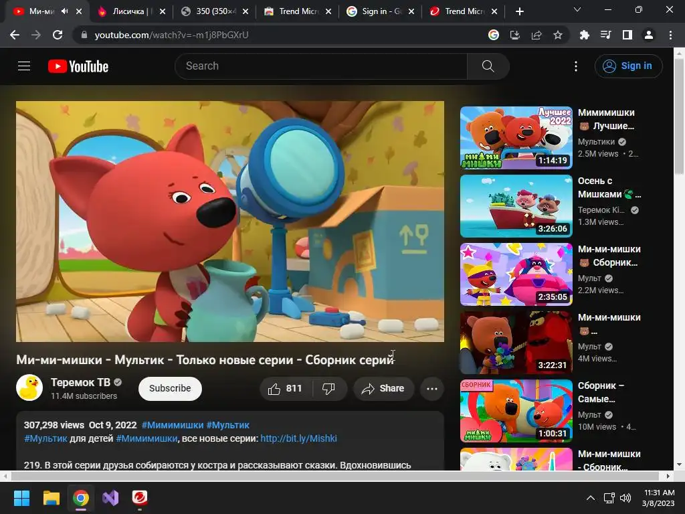The image size is (685, 514).
Task: Open the 1:14:19 Мимимишки Лучшие thumbnail
Action: point(516,138)
